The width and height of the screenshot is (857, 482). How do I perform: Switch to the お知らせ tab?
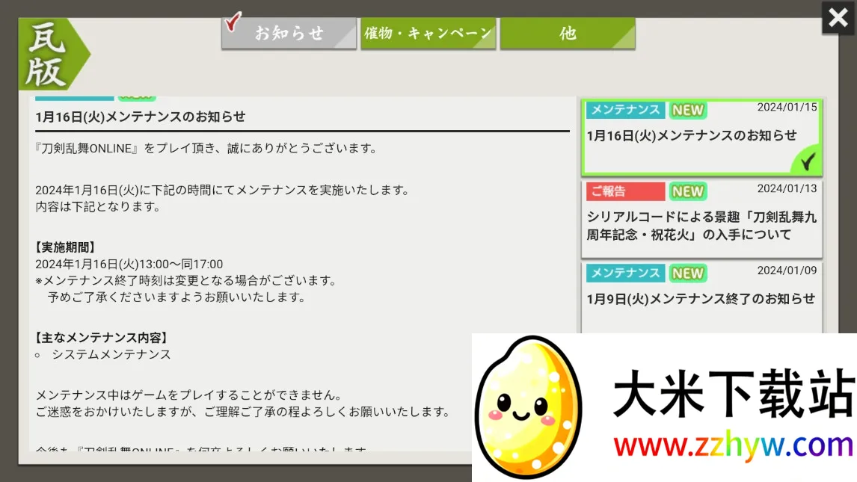289,34
